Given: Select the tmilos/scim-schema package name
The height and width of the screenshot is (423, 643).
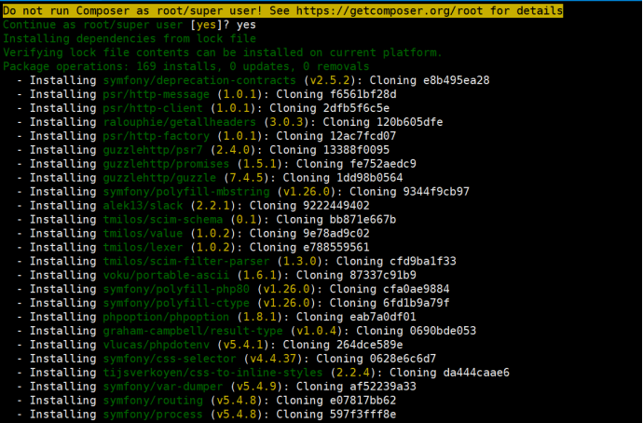Looking at the screenshot, I should click(x=163, y=220).
